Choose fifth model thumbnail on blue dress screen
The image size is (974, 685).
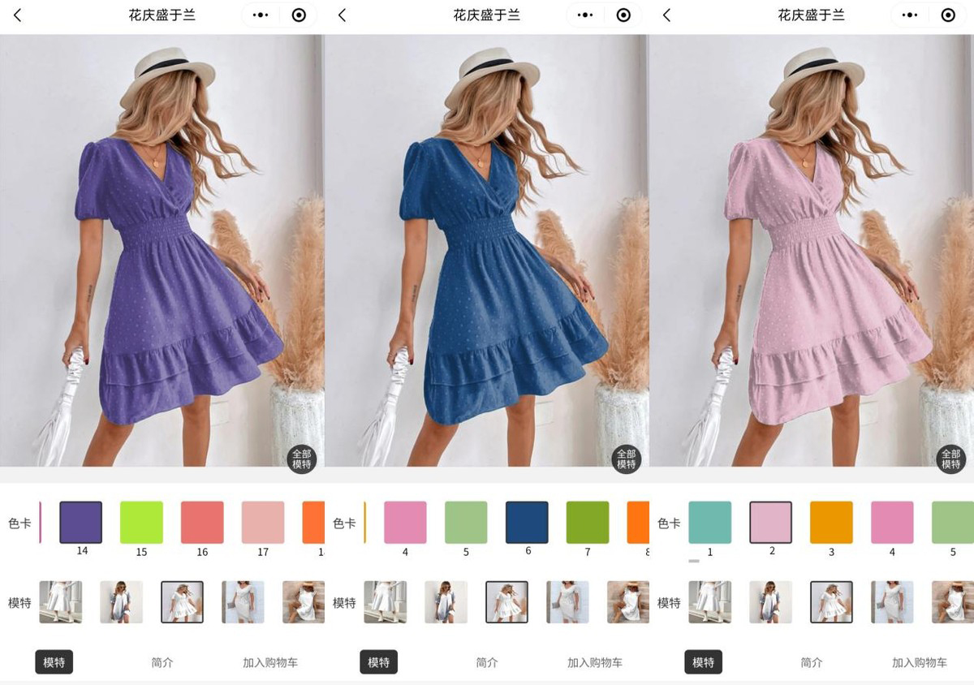click(628, 602)
